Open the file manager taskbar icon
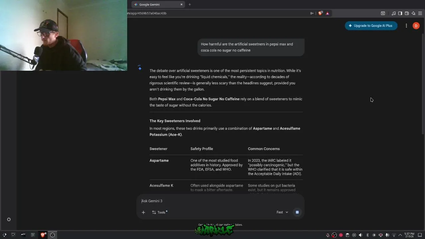 point(23,235)
